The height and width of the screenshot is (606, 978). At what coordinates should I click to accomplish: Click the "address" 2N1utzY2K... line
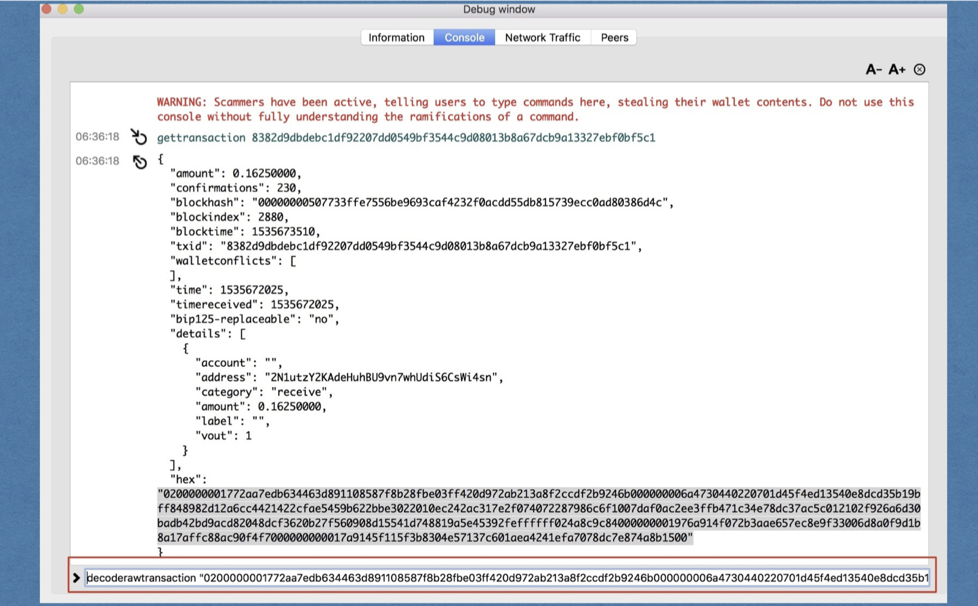coord(349,377)
